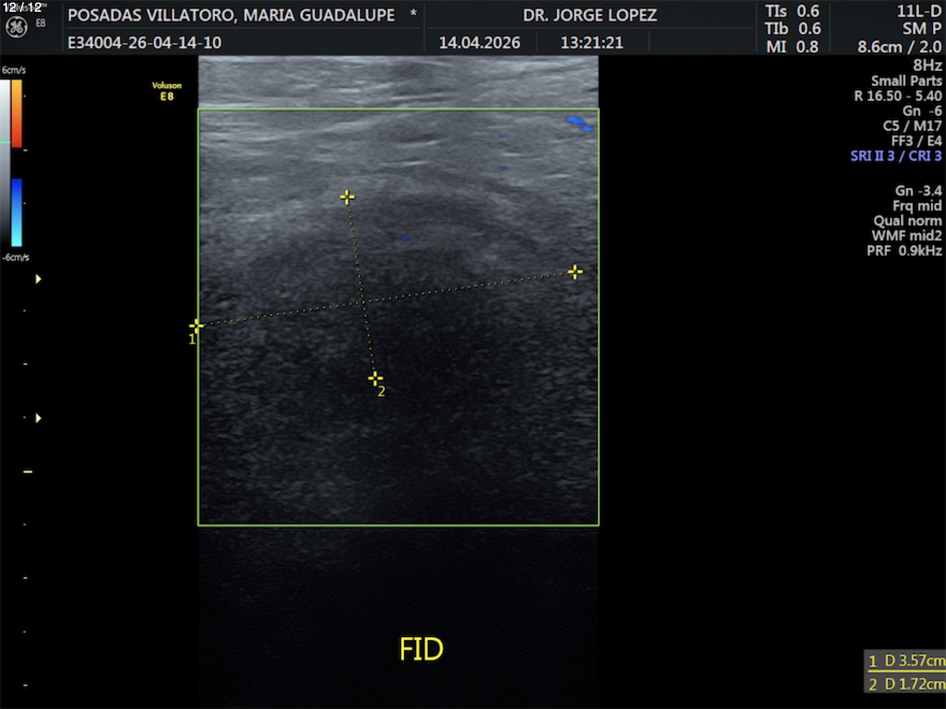This screenshot has width=946, height=709.
Task: Select the right end caliper of measurement 1
Action: point(575,272)
